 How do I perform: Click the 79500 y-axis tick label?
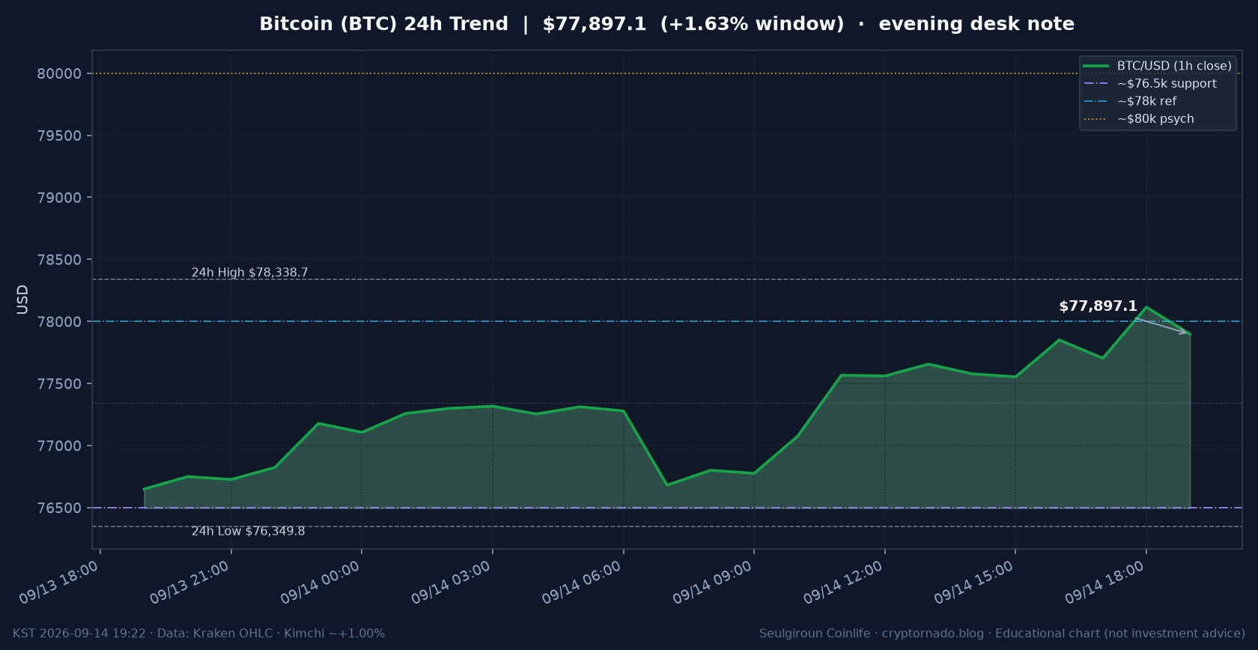59,136
